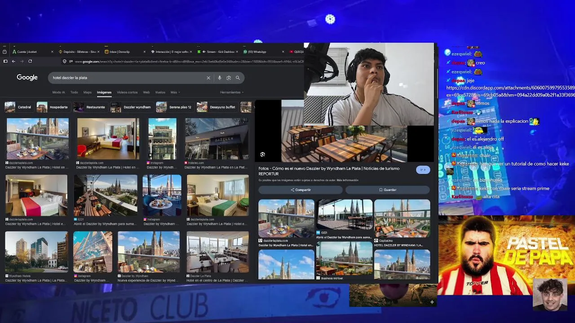Expand the Más dropdown

tap(175, 92)
